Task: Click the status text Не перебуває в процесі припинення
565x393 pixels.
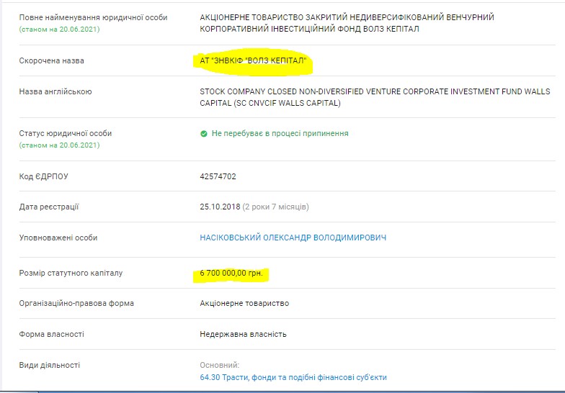Action: coord(280,134)
